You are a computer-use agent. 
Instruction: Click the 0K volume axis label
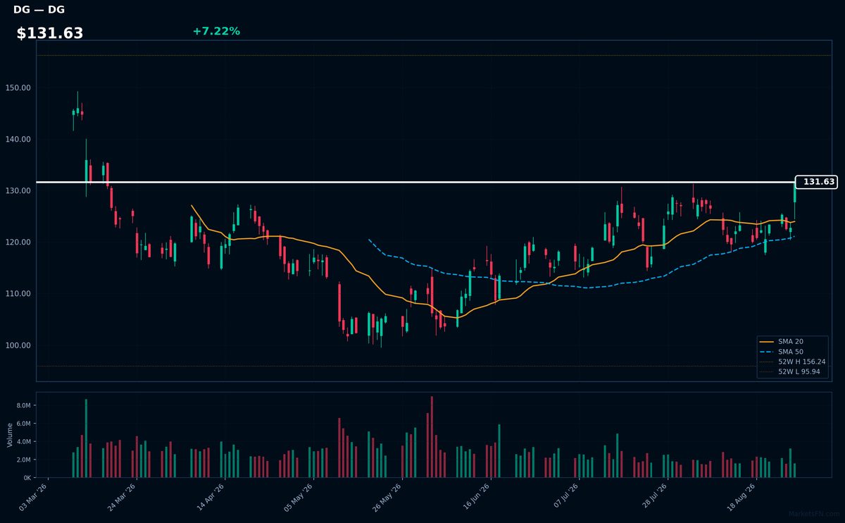[x=27, y=478]
